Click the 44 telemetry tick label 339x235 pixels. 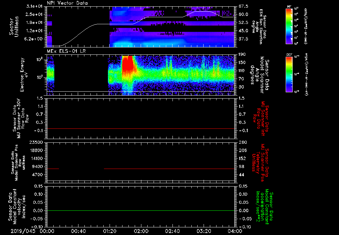coord(242,175)
